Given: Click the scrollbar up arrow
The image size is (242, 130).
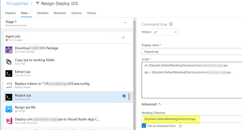Looking at the screenshot, I should click(x=134, y=19).
